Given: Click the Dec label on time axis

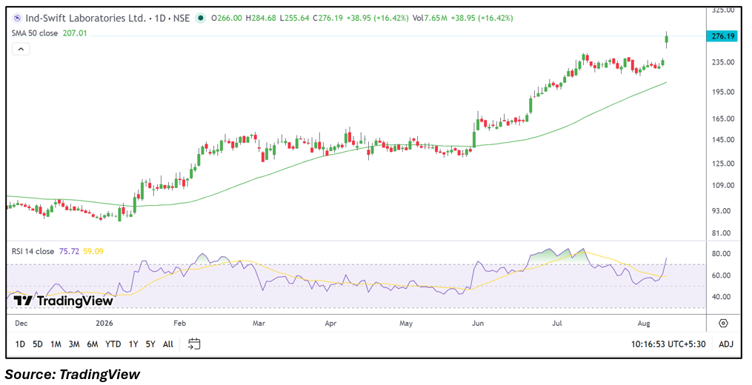Looking at the screenshot, I should 21,323.
